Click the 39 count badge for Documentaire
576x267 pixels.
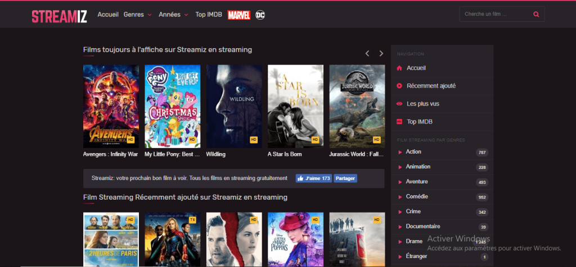[x=483, y=227]
